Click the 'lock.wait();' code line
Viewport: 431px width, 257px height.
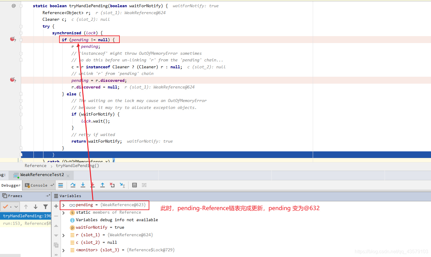click(x=95, y=121)
